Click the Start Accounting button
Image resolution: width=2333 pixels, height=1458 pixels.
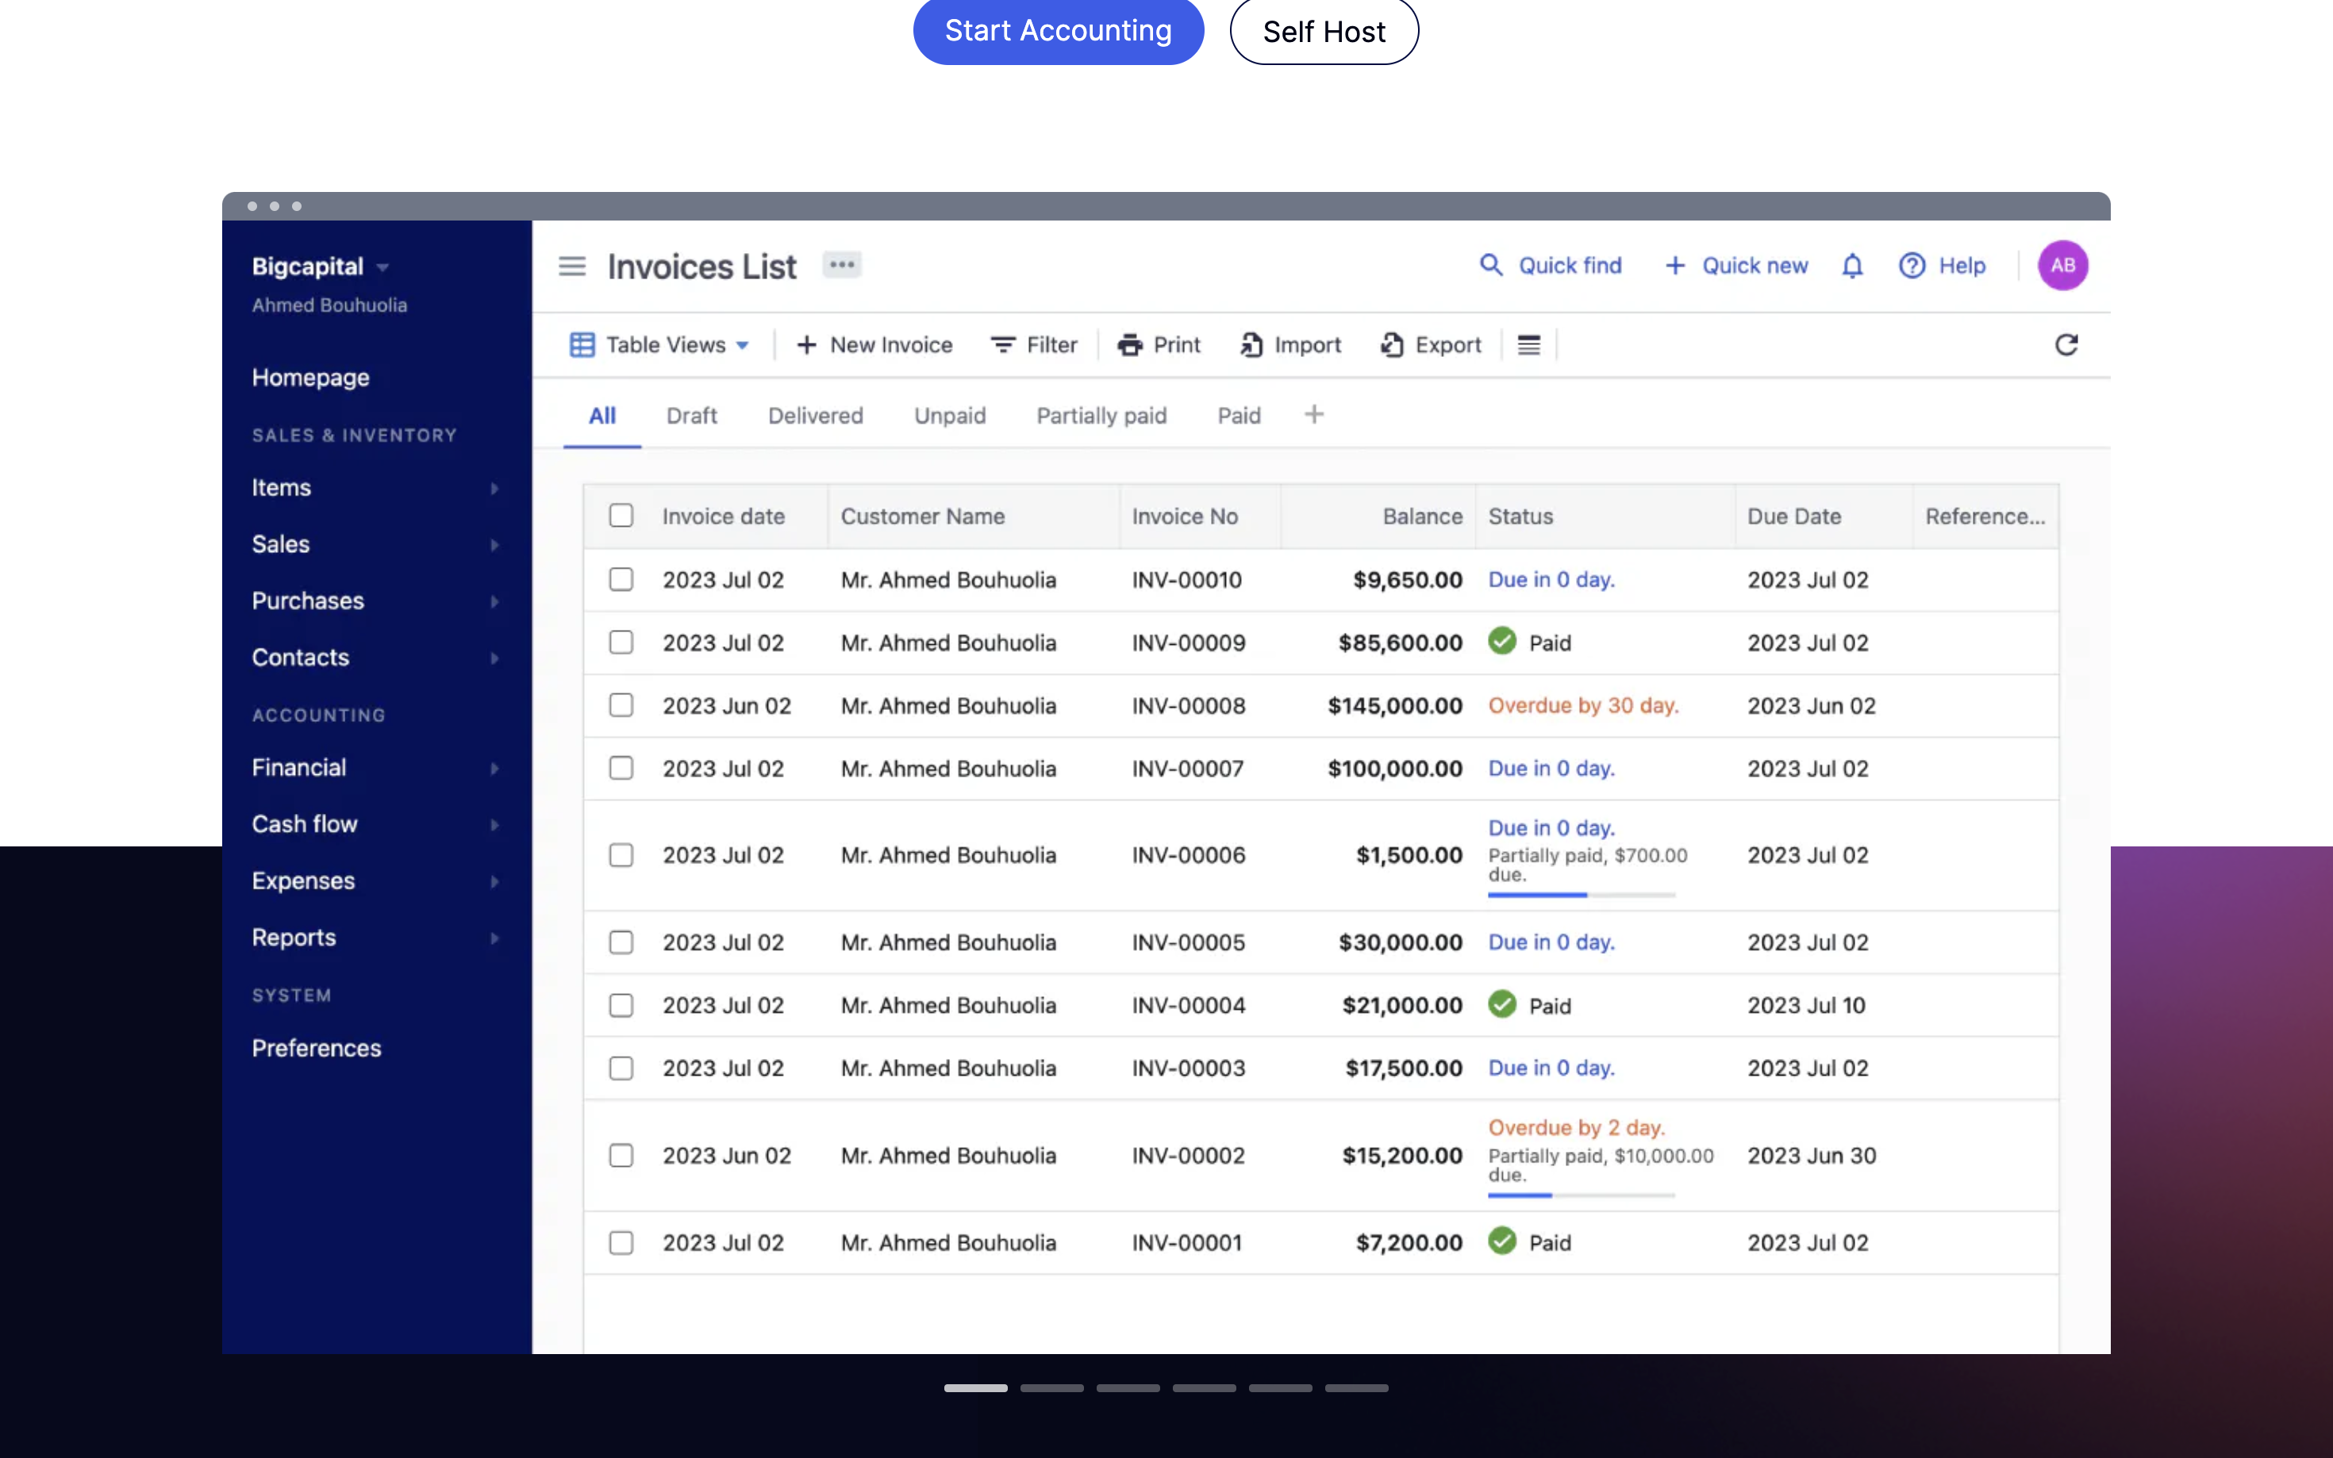click(1058, 31)
